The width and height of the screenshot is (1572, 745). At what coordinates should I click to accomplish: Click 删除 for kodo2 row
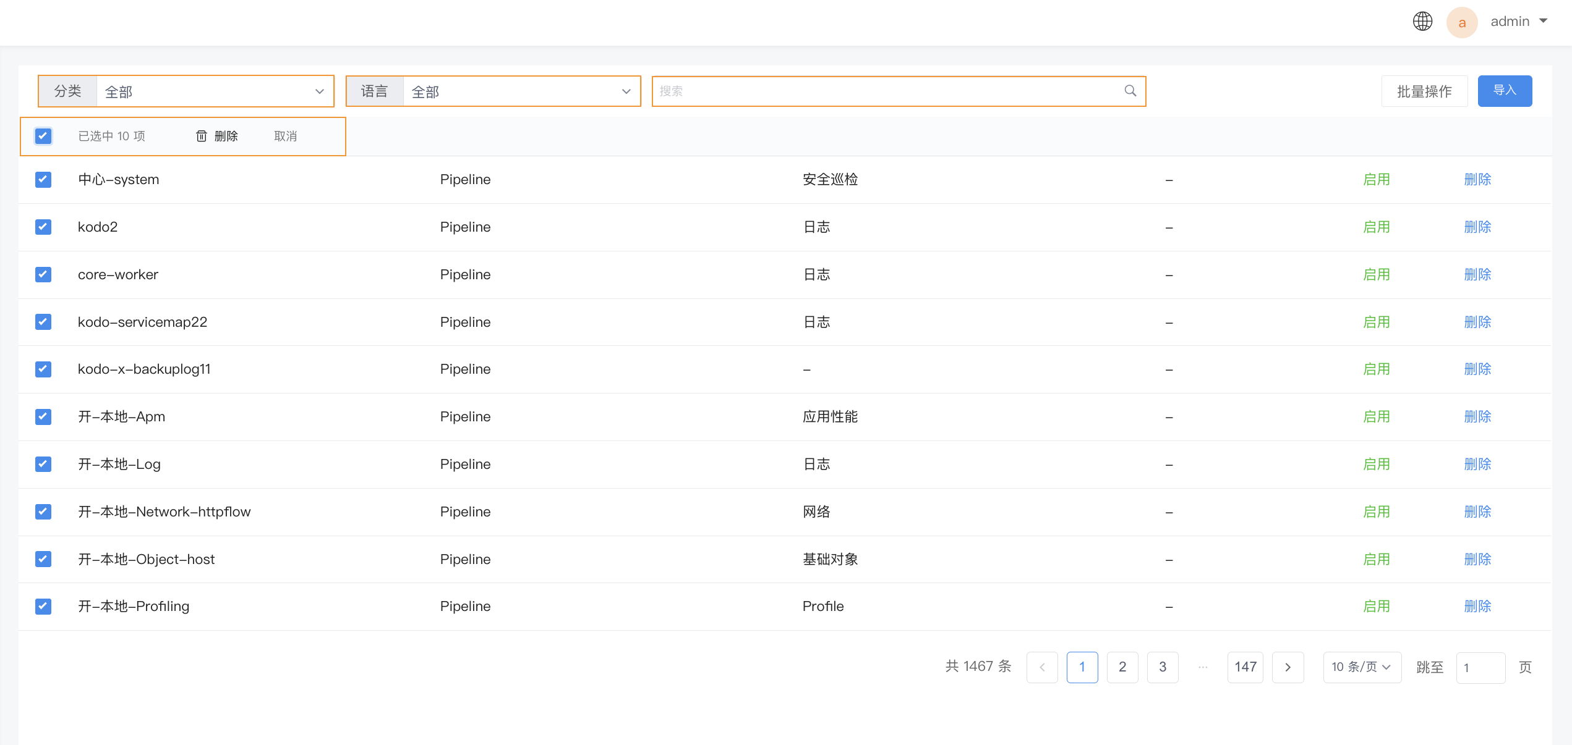[1477, 227]
